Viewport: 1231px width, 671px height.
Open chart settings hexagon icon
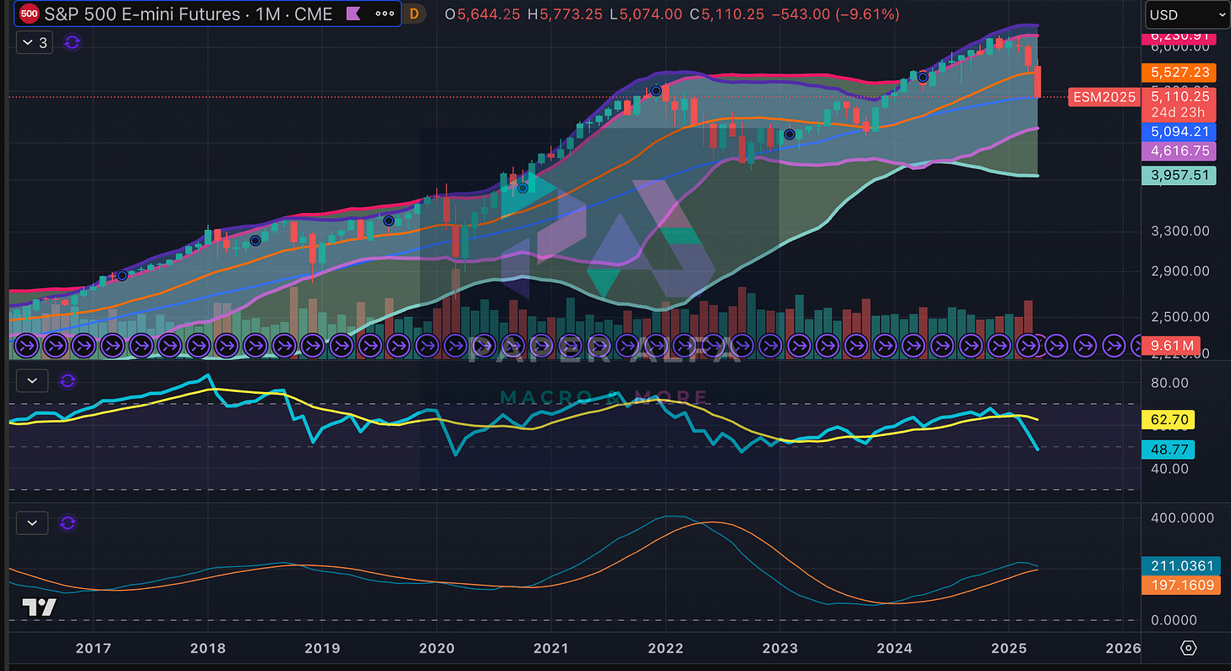pos(1188,648)
